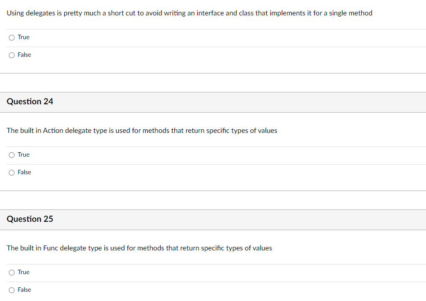Choose True for Question 25
The width and height of the screenshot is (426, 301).
[x=11, y=272]
